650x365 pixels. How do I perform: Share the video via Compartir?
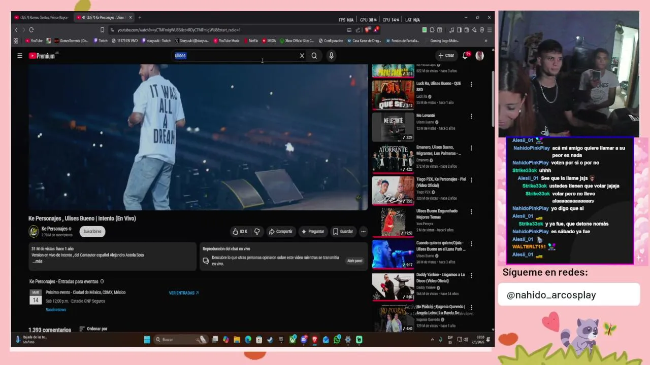(x=280, y=232)
